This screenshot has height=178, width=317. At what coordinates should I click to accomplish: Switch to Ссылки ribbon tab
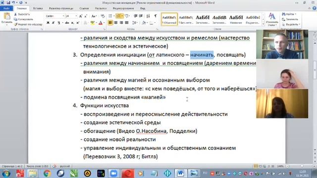(84, 8)
